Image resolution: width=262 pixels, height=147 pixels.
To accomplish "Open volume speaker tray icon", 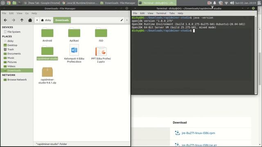I will pyautogui.click(x=232, y=3).
